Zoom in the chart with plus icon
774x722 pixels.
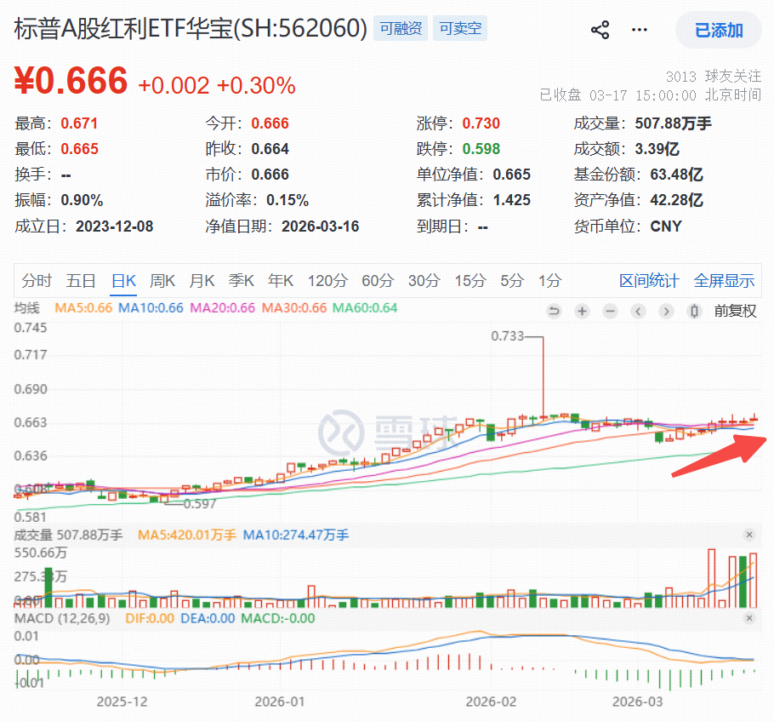583,311
